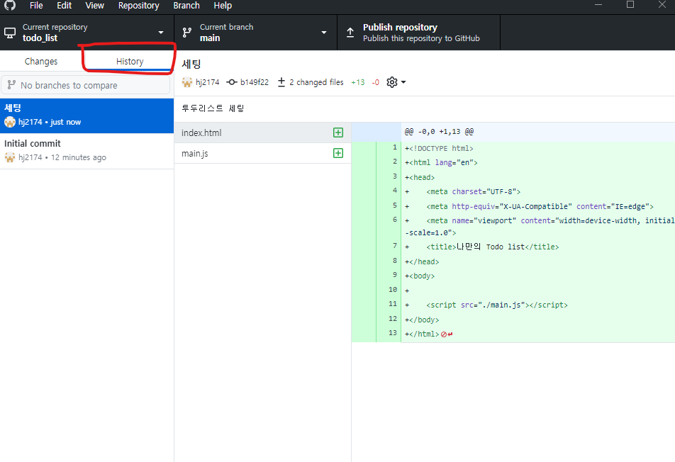Open the Help menu

223,6
